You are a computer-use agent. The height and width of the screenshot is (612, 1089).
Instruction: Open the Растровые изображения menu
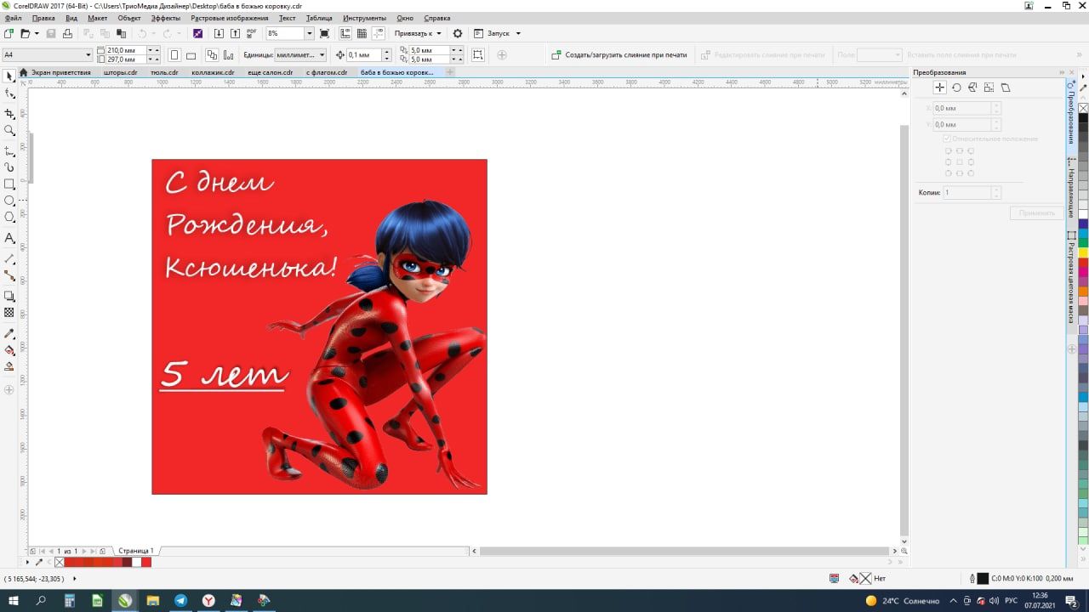point(229,18)
